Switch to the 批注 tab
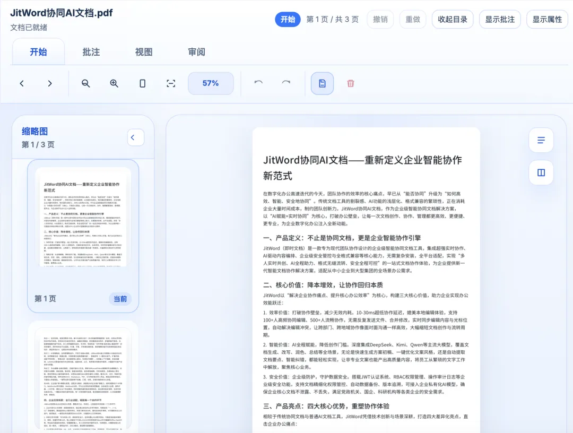 pos(91,52)
